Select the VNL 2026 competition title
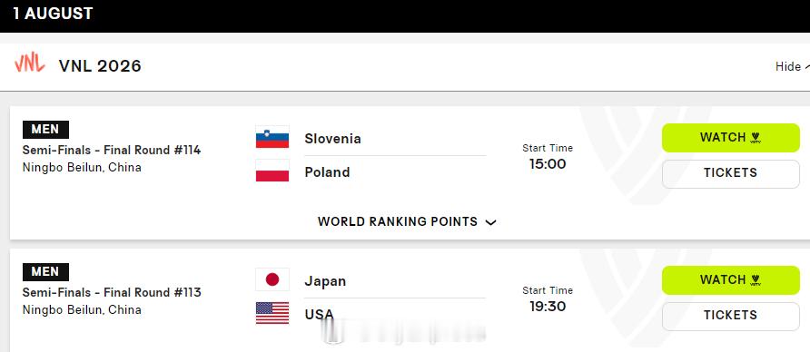This screenshot has width=810, height=352. 100,66
